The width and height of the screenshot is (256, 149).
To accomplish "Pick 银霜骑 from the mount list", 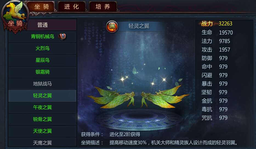I will tap(42, 72).
